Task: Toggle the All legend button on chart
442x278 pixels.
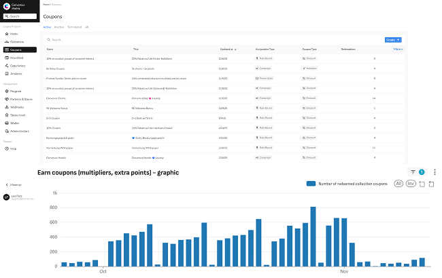Action: click(398, 184)
